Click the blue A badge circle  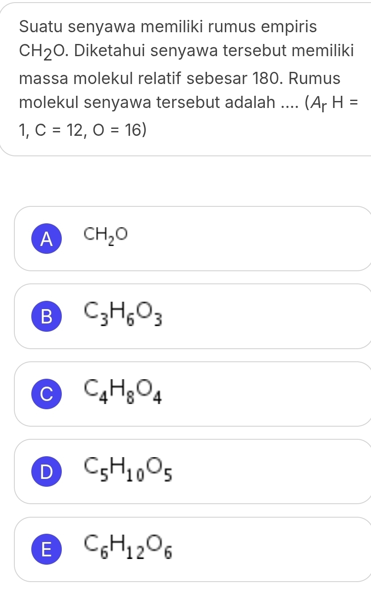coord(45,239)
